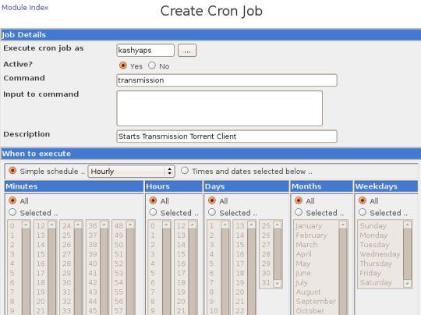
Task: Click the Description text field
Action: (227, 136)
